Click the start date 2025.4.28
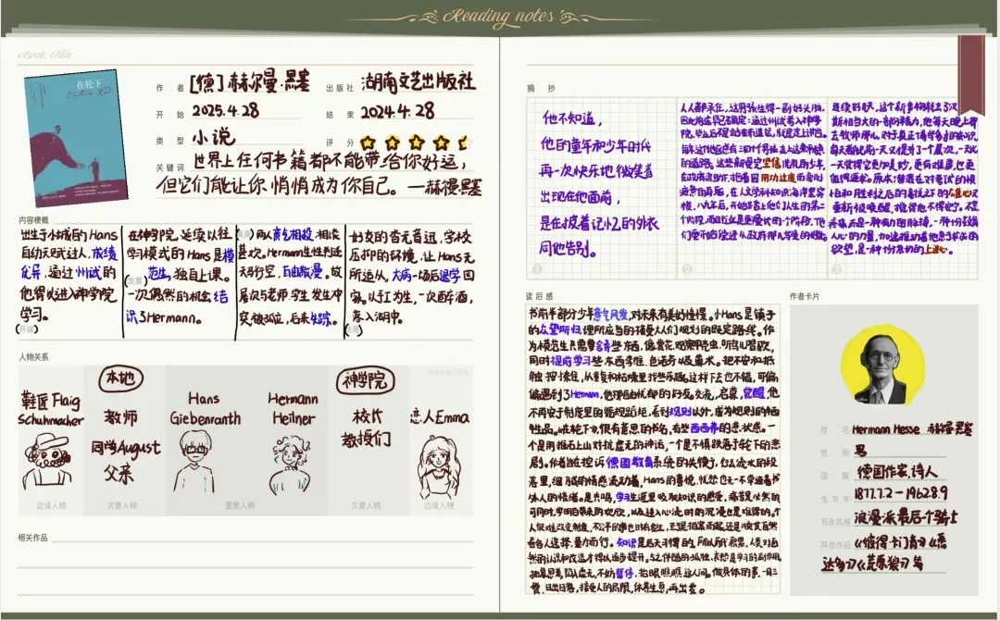The width and height of the screenshot is (1000, 620). (226, 110)
